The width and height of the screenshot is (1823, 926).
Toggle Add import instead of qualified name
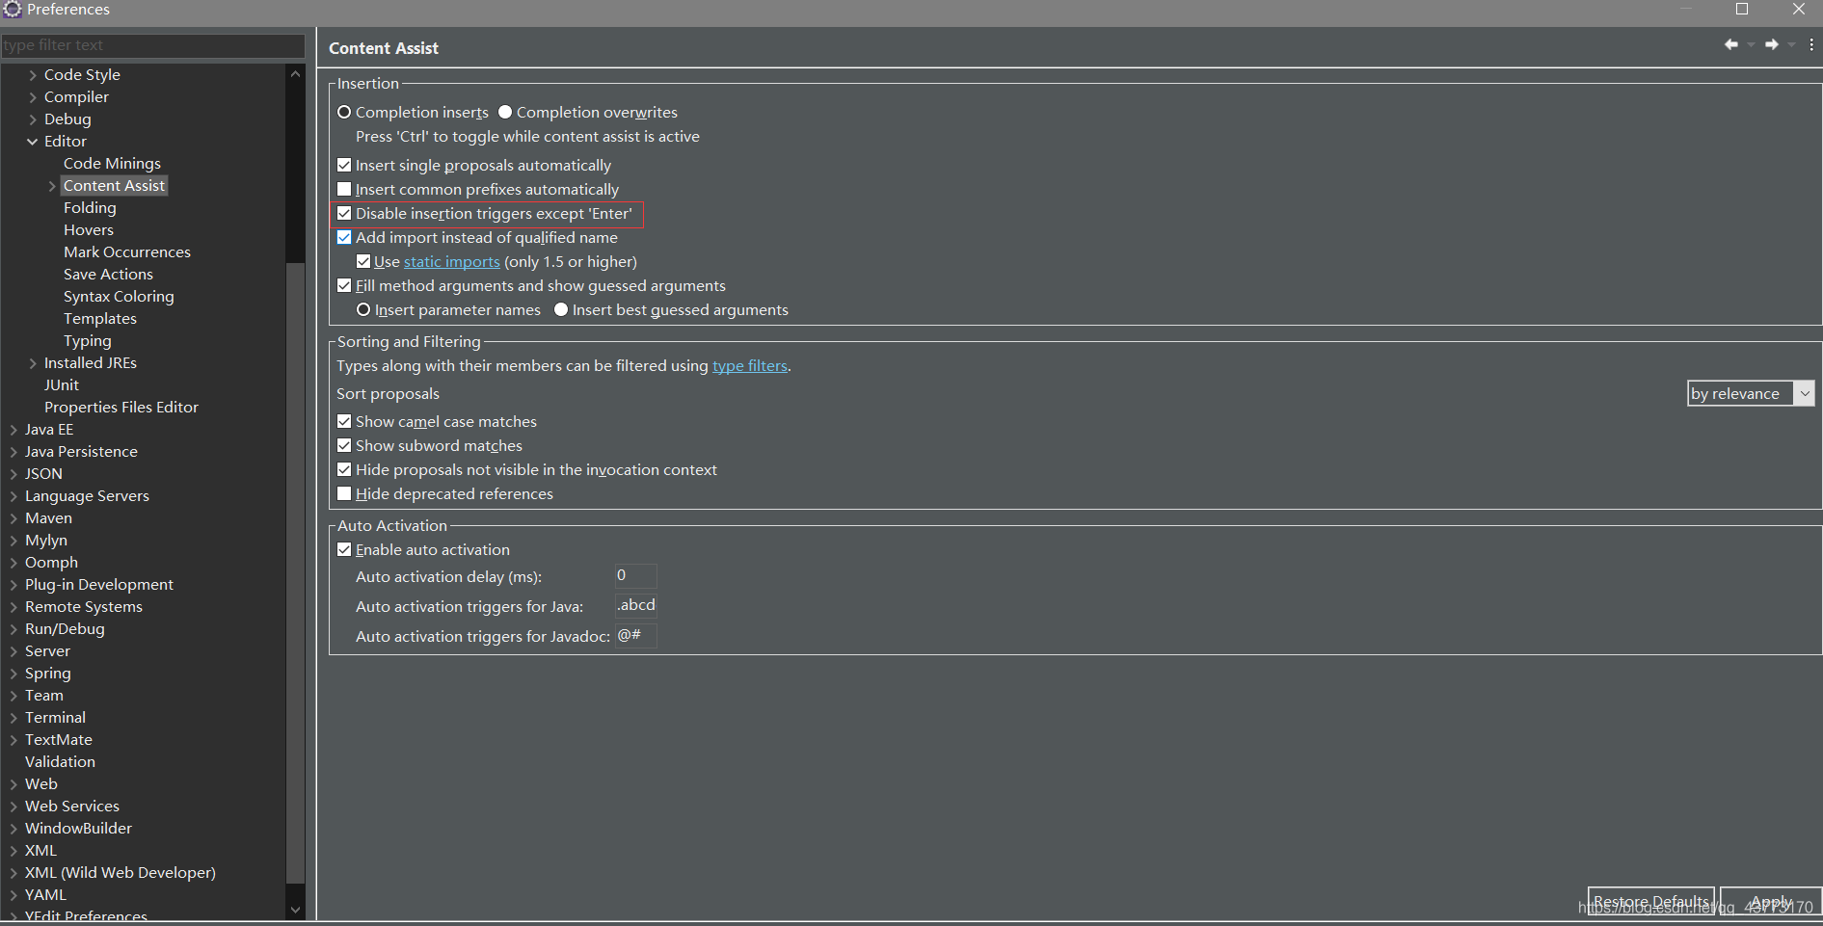(344, 237)
